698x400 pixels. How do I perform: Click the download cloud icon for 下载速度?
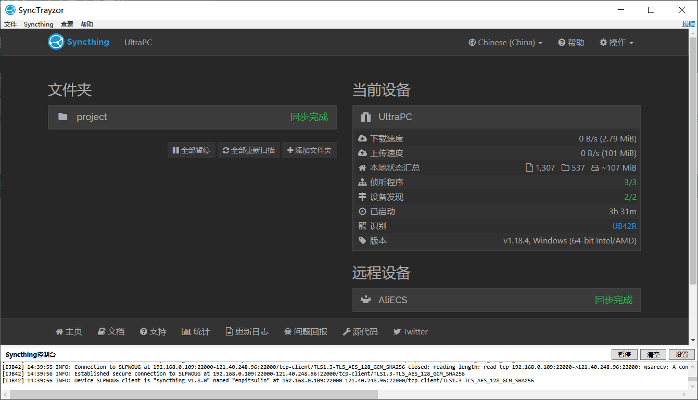click(x=363, y=139)
